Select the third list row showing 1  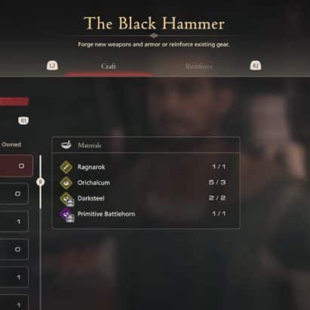(14, 221)
